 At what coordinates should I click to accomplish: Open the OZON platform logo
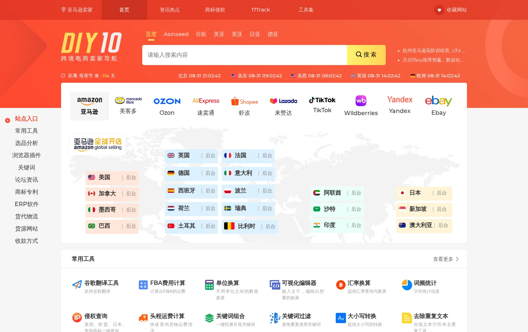(x=167, y=101)
